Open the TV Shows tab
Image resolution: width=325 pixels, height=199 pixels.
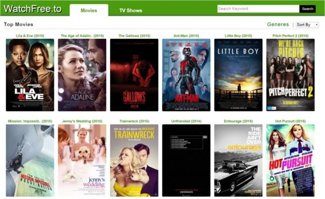pos(131,10)
